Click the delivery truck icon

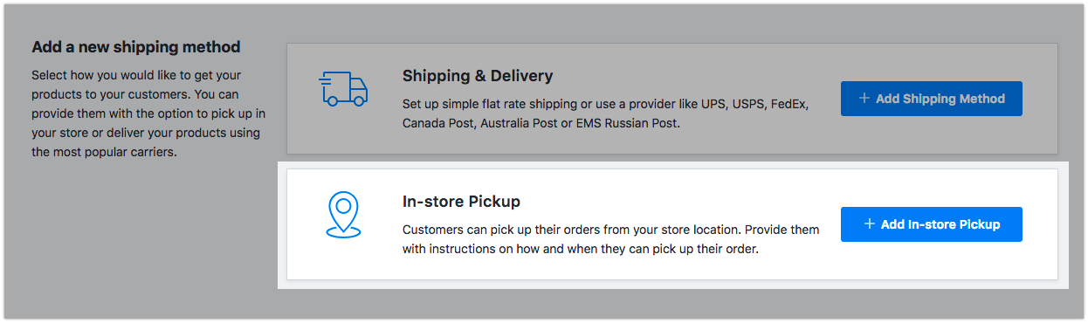pyautogui.click(x=343, y=89)
